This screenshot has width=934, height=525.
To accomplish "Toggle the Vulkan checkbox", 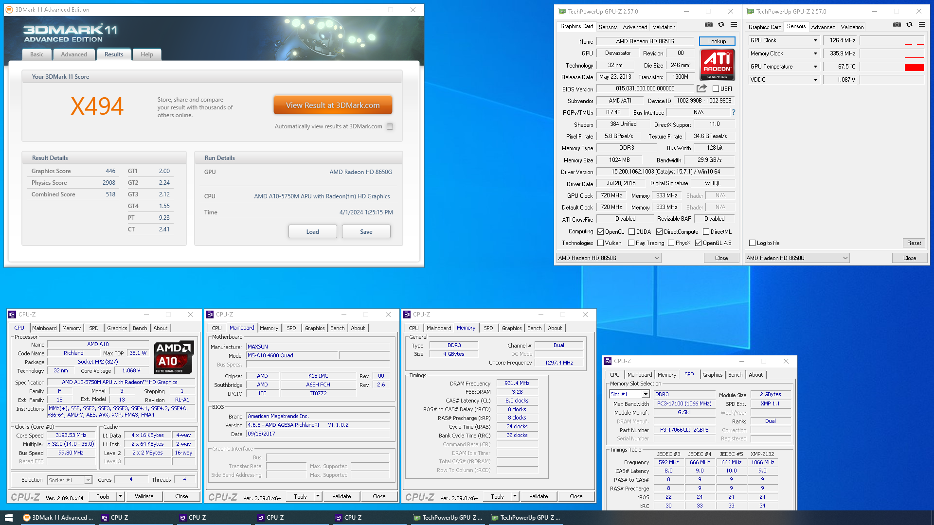I will 600,243.
